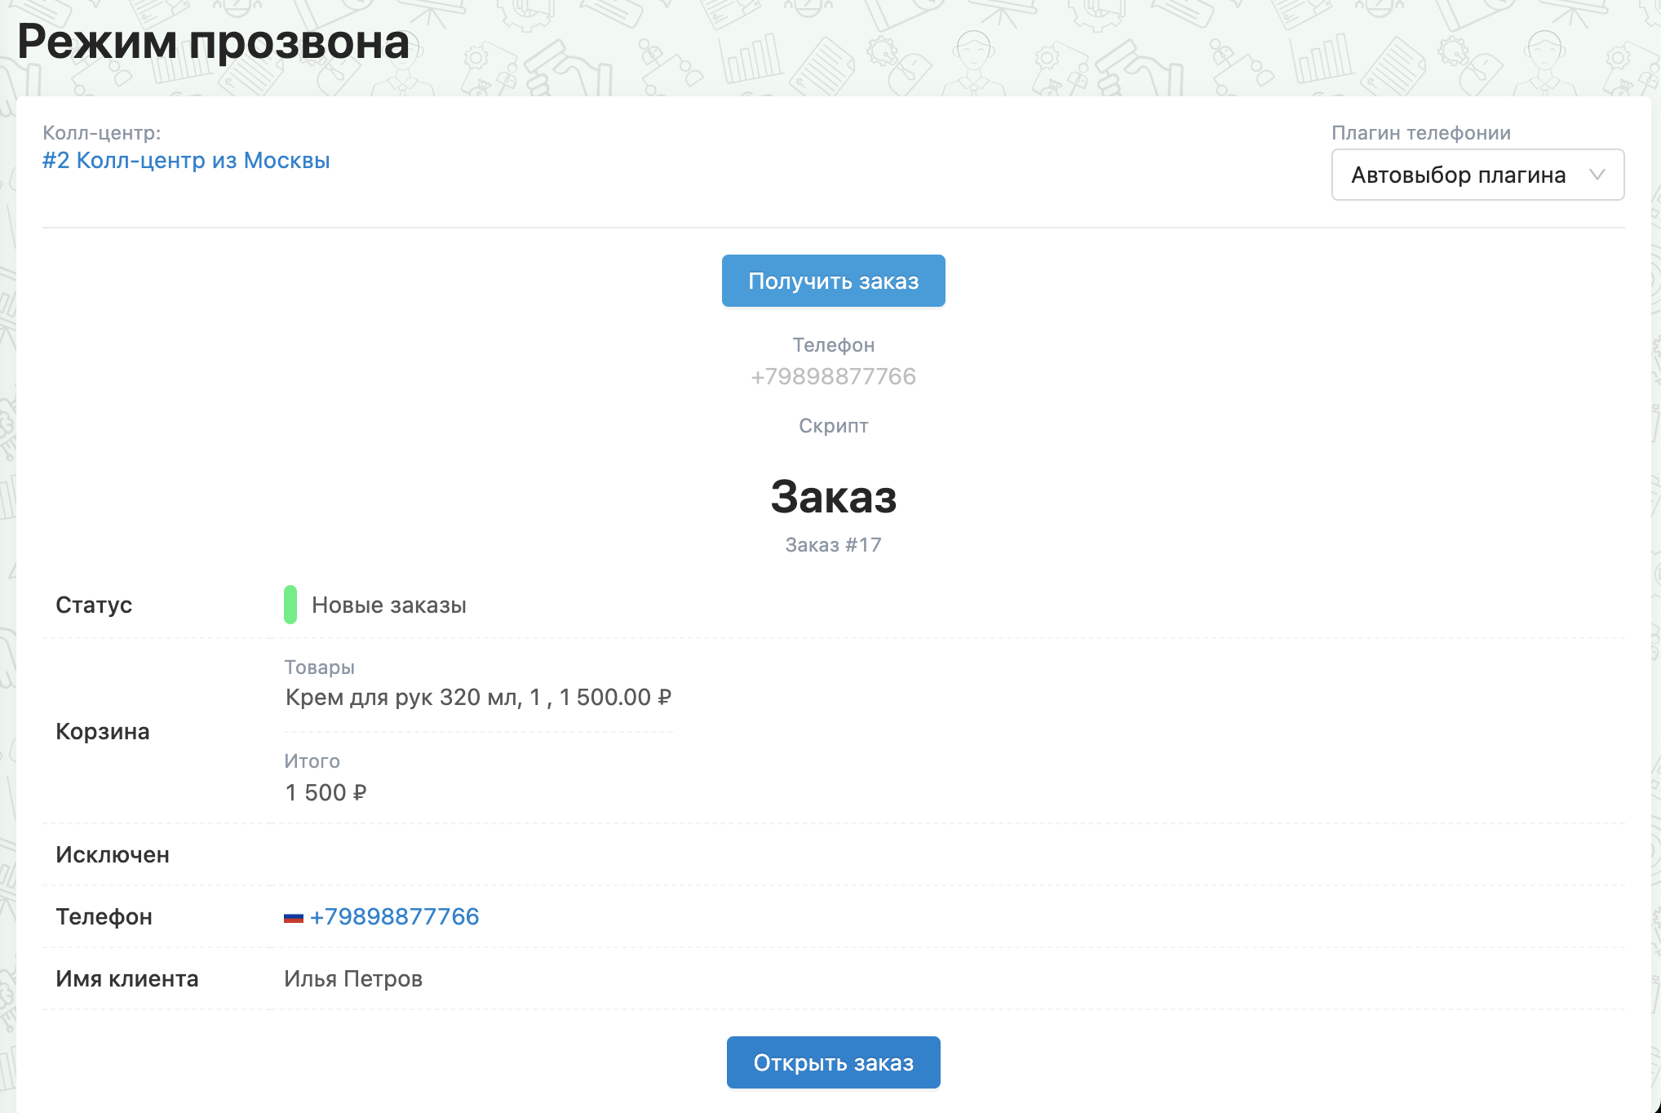This screenshot has height=1113, width=1661.
Task: Click the Колл-центр: label
Action: 102,132
